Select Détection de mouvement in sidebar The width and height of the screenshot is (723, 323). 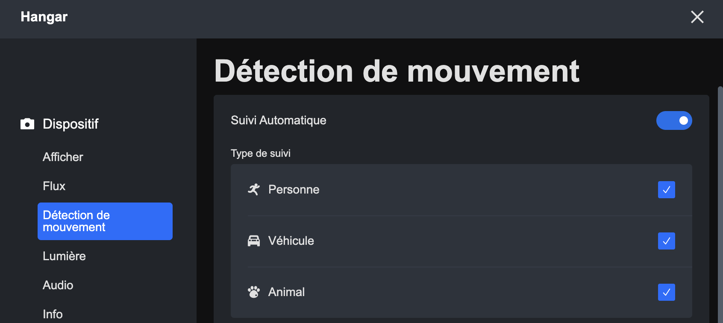[x=105, y=221]
